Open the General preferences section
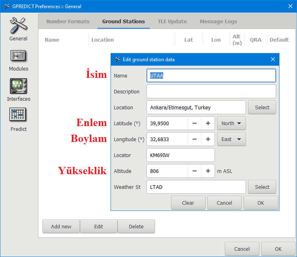The image size is (297, 257). tap(18, 29)
